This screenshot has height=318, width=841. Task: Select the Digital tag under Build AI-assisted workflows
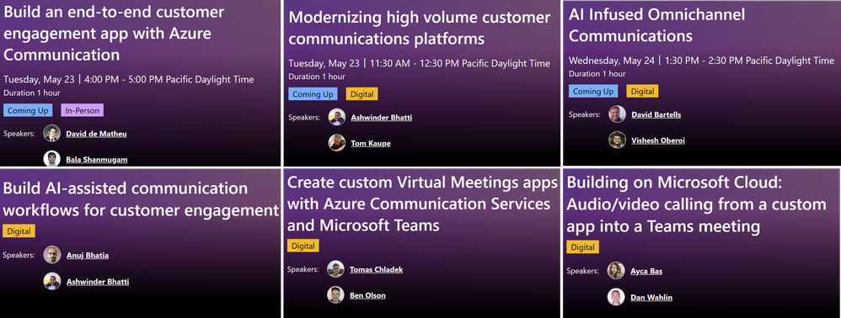coord(19,231)
